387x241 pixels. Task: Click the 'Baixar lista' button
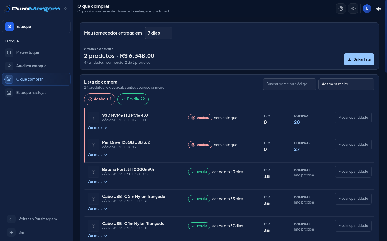pos(359,59)
